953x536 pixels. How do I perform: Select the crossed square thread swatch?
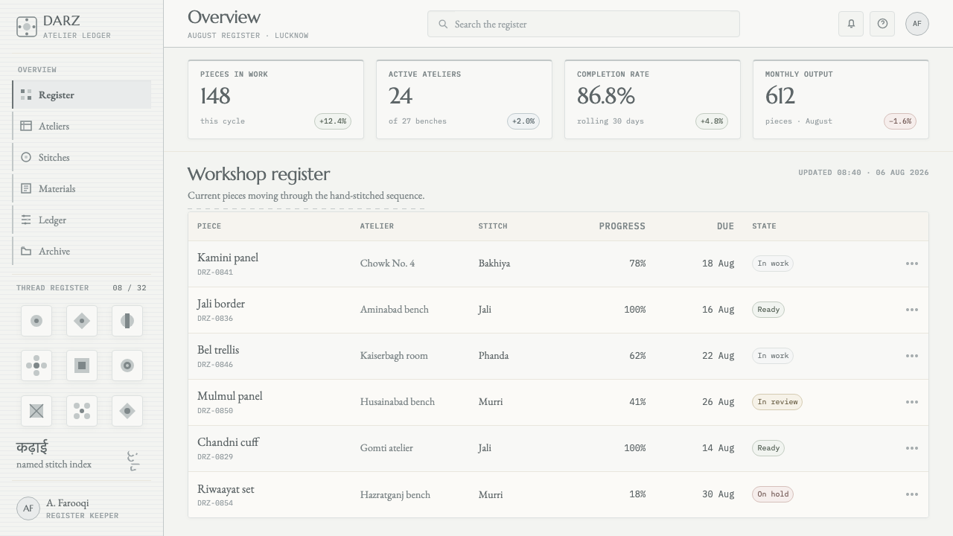(x=36, y=411)
